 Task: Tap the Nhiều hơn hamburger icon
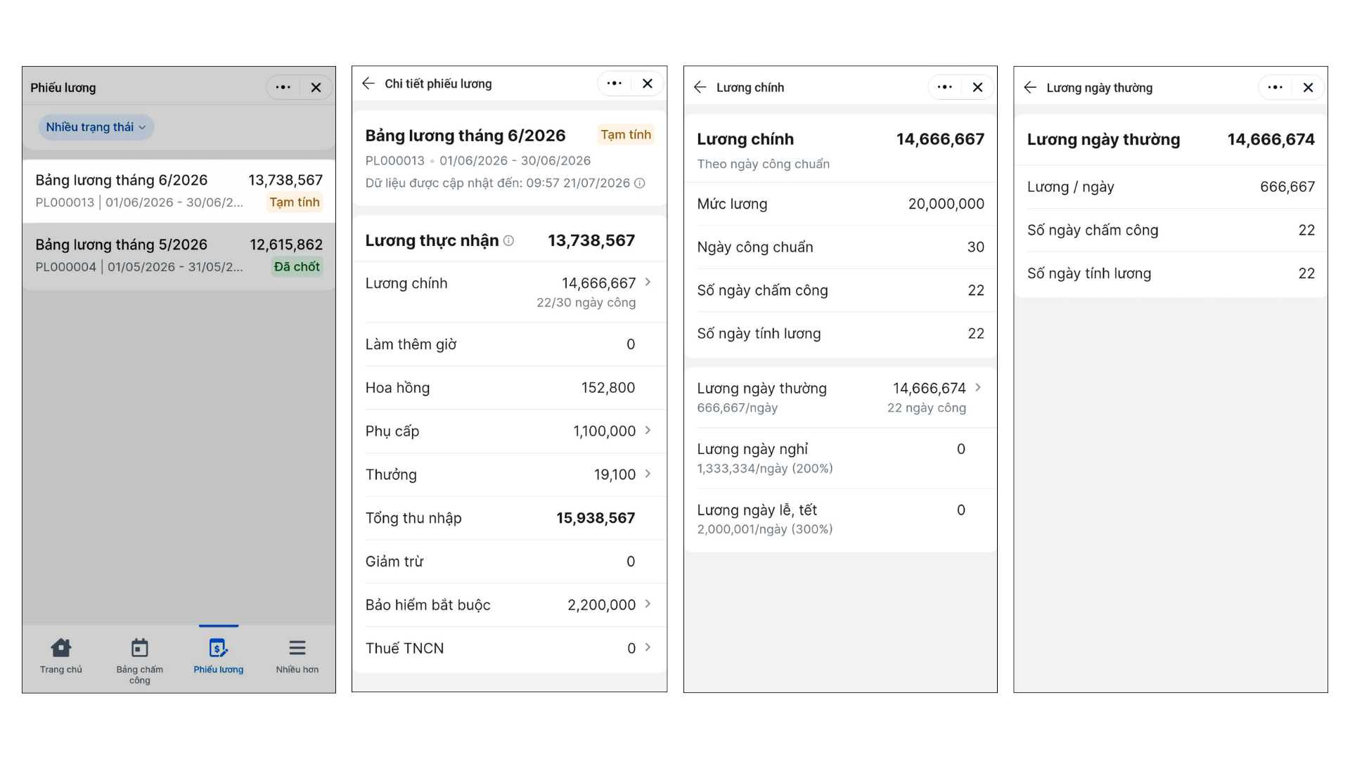pos(297,647)
